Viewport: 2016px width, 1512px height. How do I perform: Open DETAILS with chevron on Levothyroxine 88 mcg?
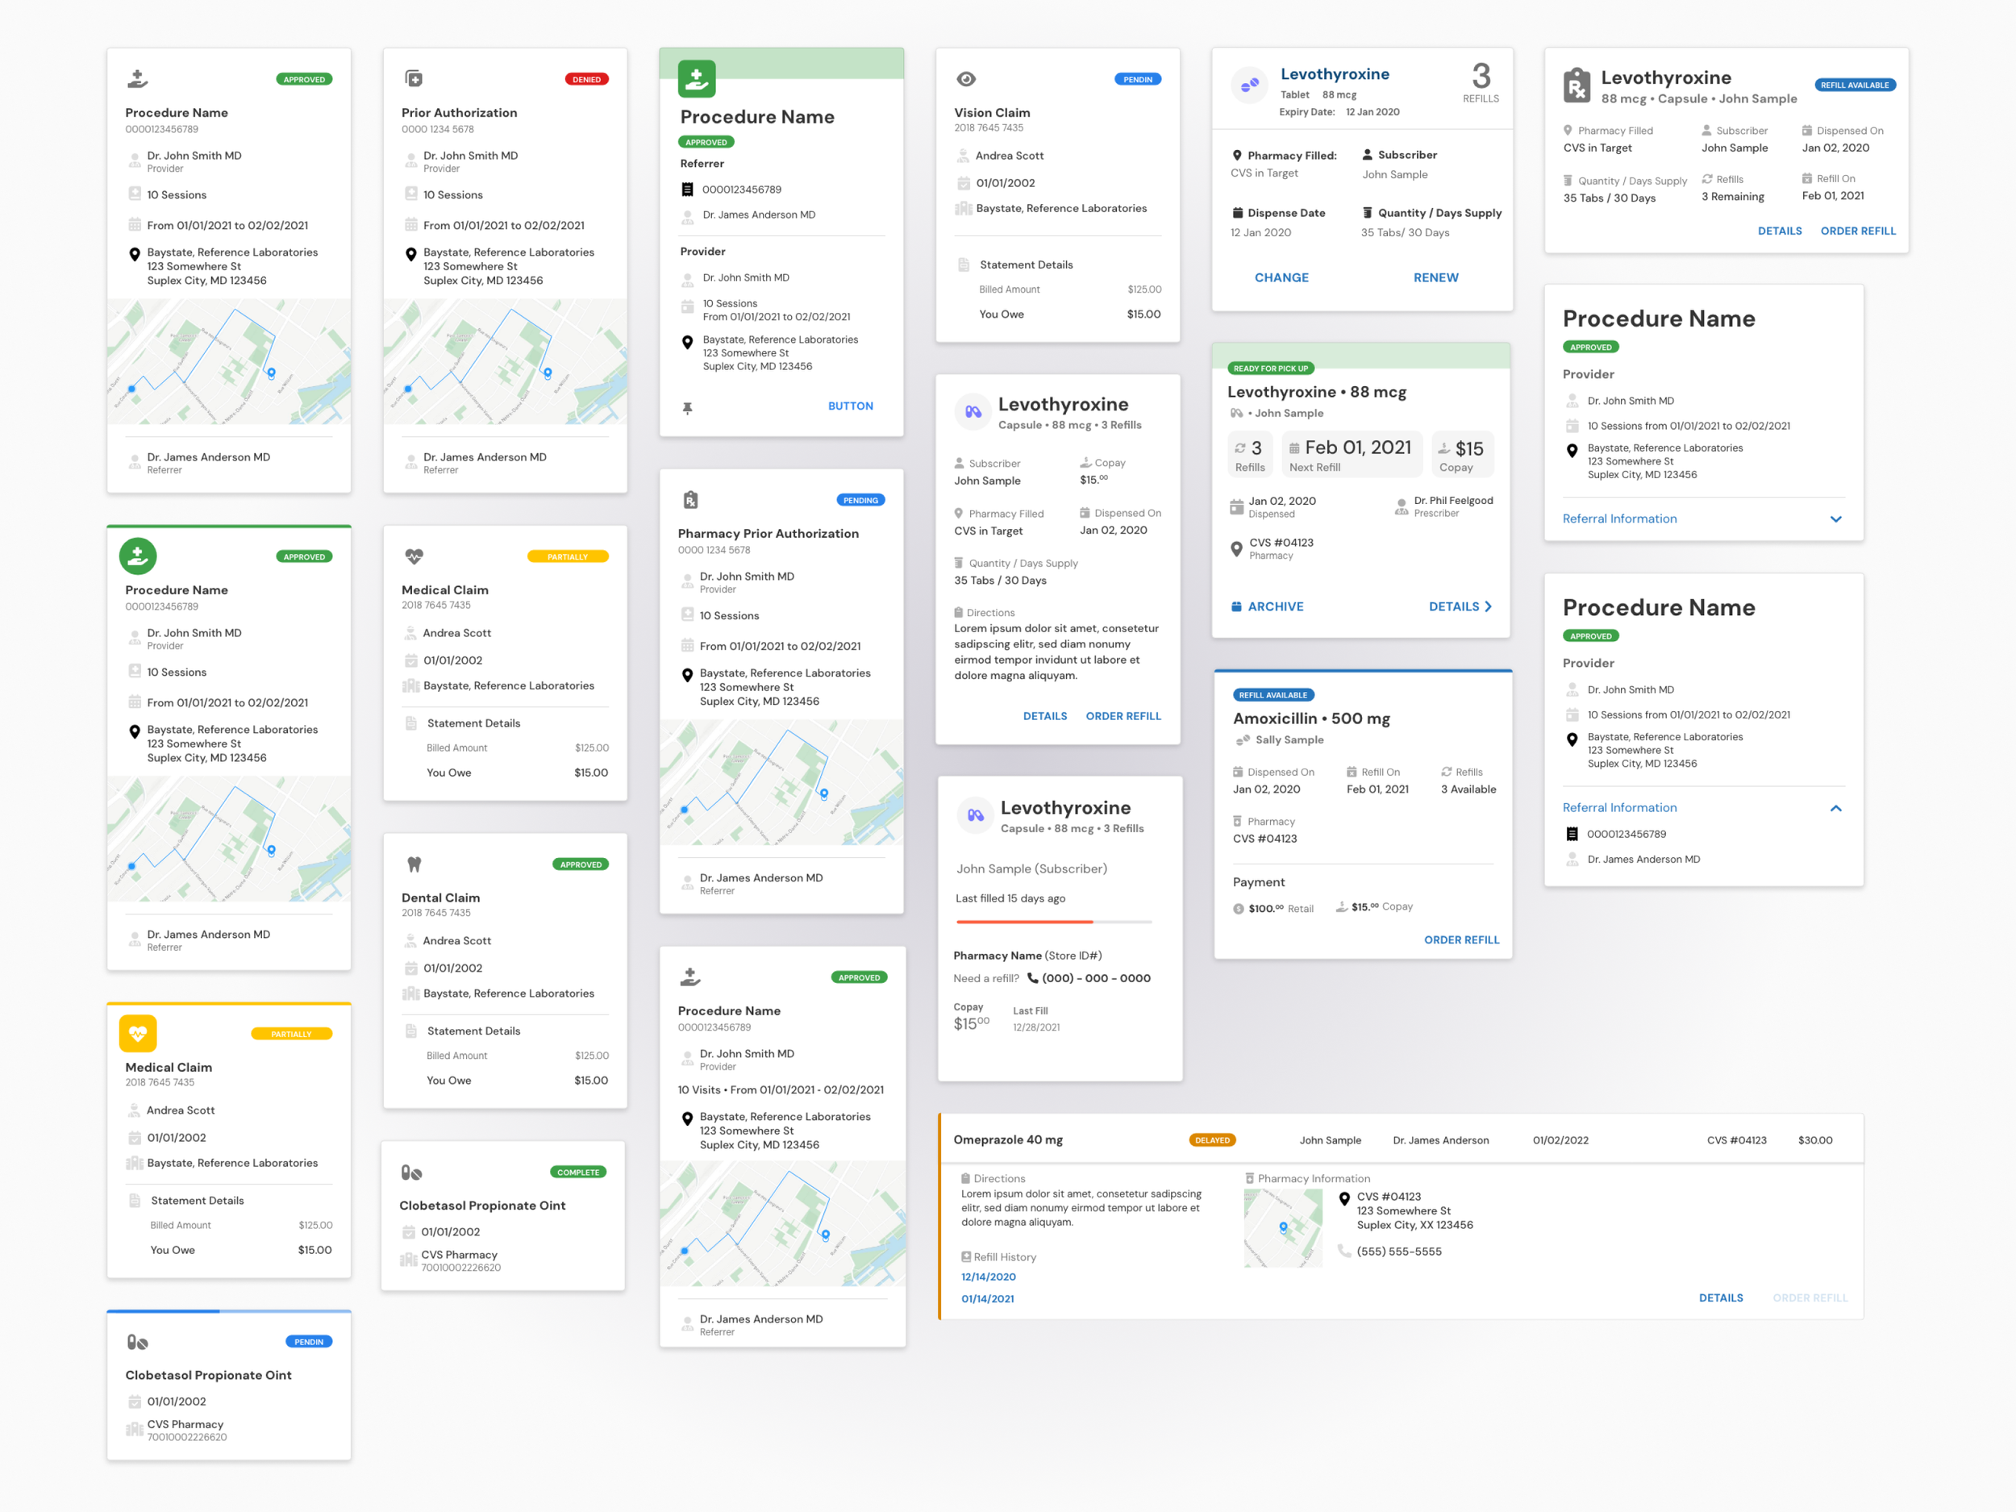tap(1459, 606)
